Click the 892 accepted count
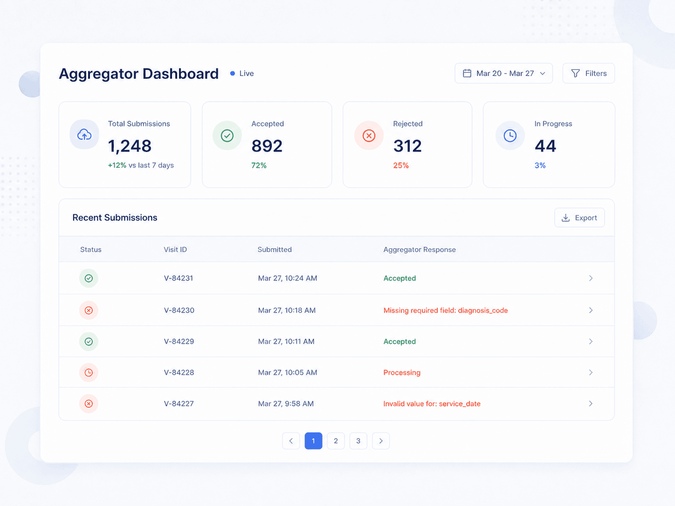Screen dimensions: 675x506 pos(267,146)
